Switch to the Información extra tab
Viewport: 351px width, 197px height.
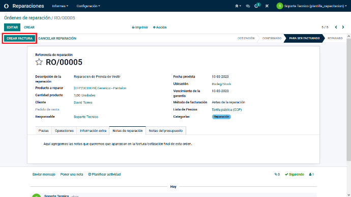(93, 131)
